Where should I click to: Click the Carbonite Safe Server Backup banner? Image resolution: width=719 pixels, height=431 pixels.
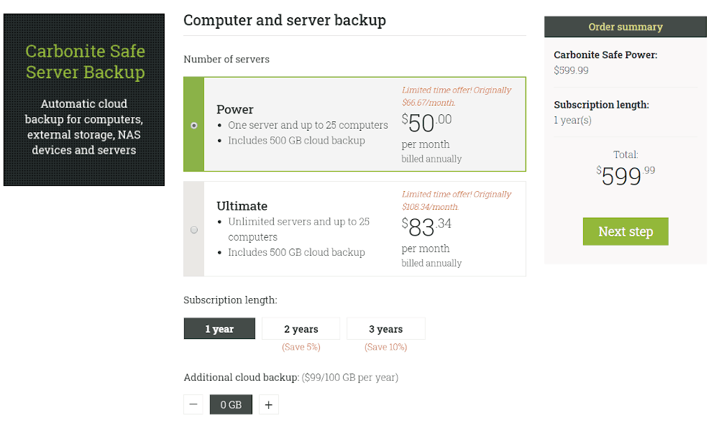click(84, 100)
